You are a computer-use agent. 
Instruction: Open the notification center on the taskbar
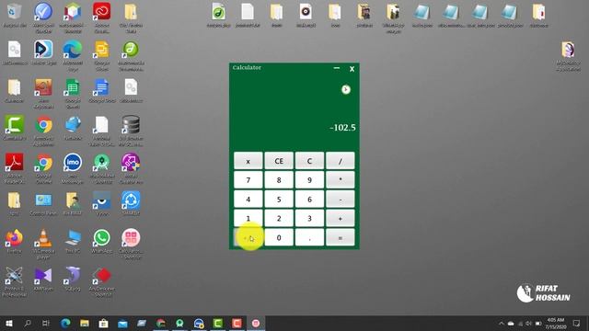577,323
